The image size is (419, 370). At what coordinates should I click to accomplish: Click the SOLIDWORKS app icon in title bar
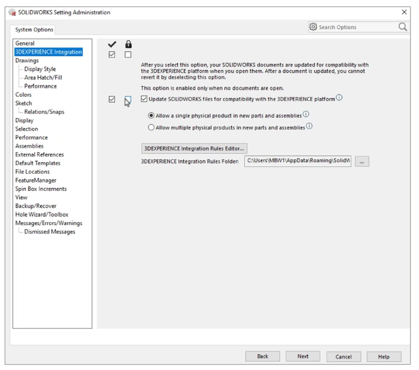click(12, 13)
